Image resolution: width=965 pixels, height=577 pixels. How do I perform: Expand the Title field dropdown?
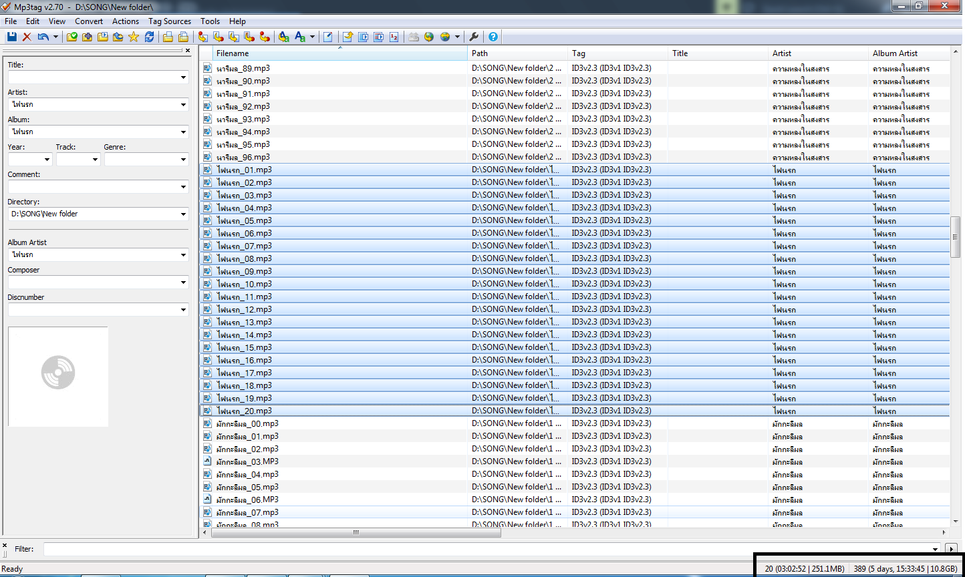(x=183, y=77)
